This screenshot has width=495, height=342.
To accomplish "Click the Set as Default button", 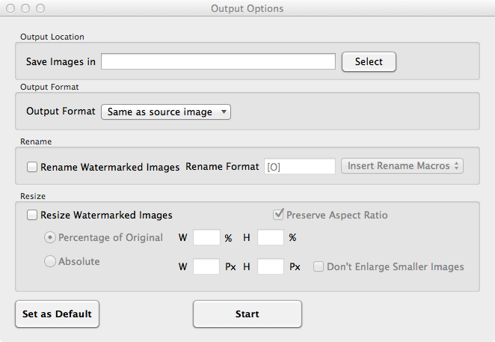I will (x=57, y=314).
